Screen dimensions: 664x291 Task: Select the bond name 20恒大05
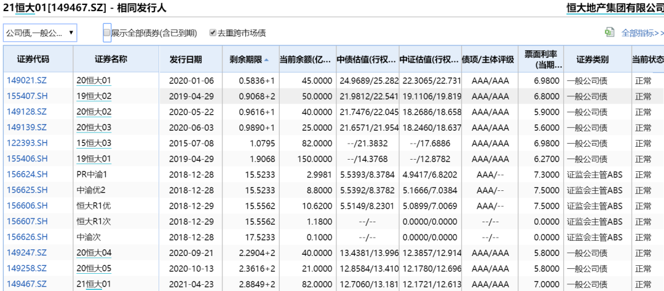[94, 268]
